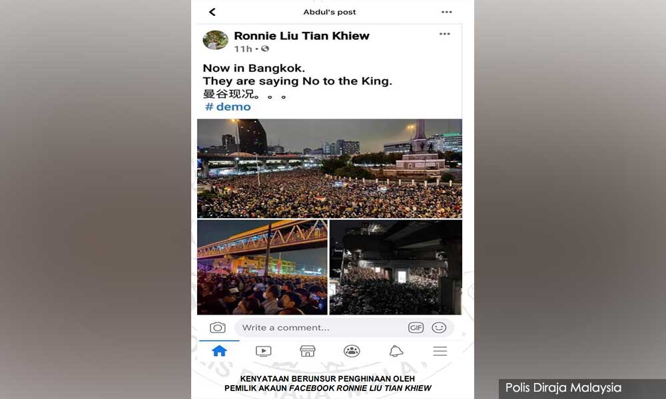The height and width of the screenshot is (399, 666).
Task: Open the footbridge crowd photo
Action: (262, 267)
